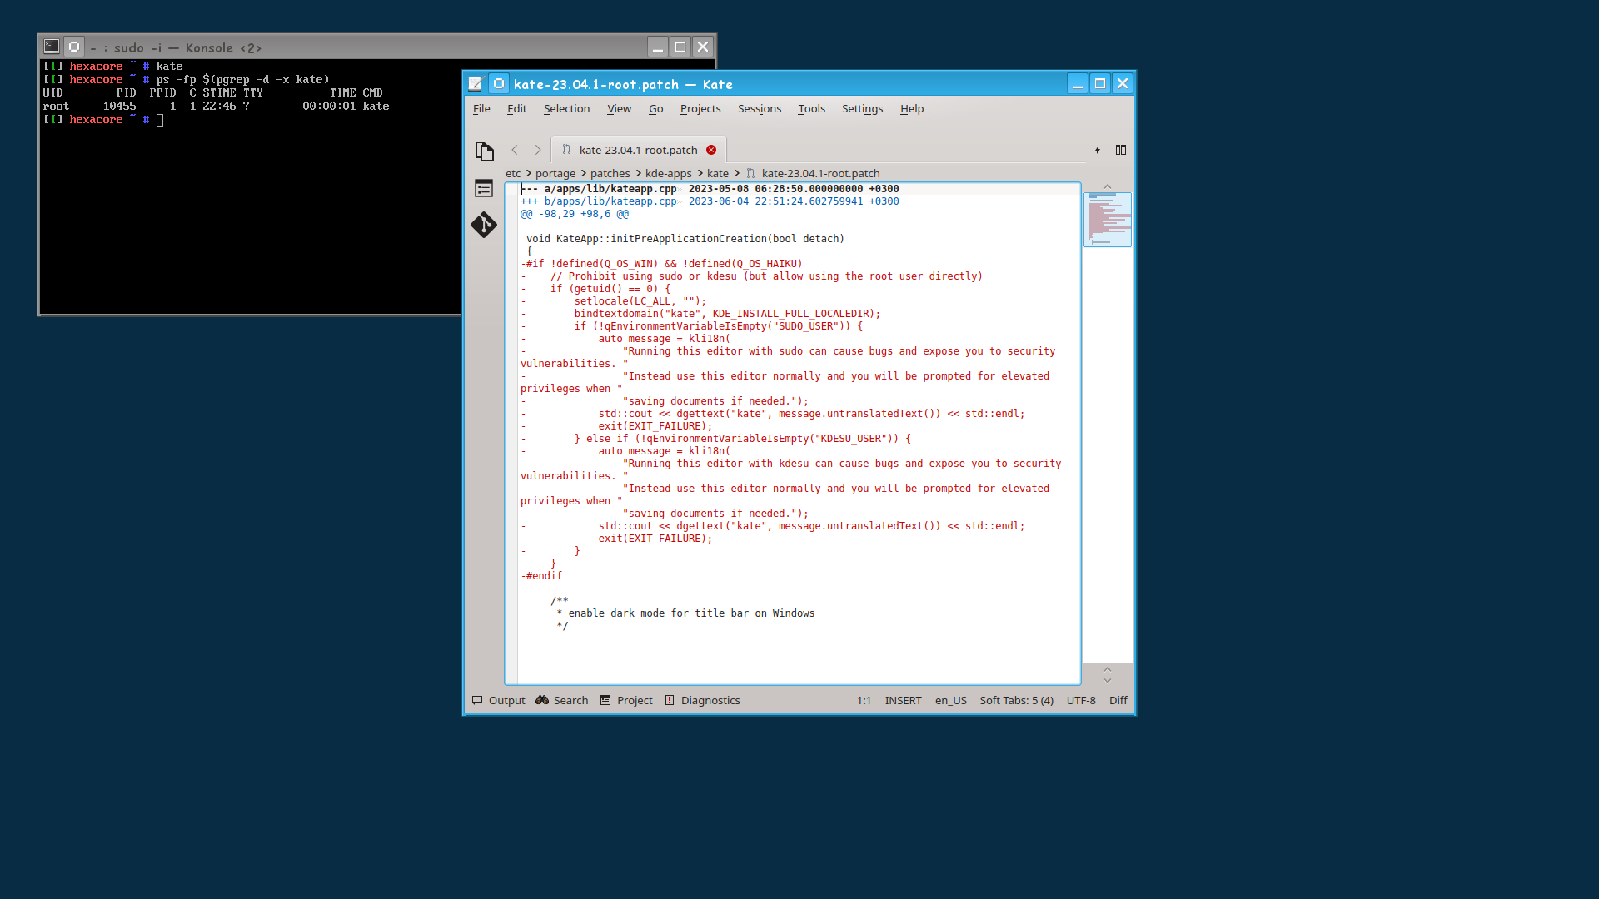Open the Selection menu
This screenshot has width=1599, height=899.
tap(566, 108)
